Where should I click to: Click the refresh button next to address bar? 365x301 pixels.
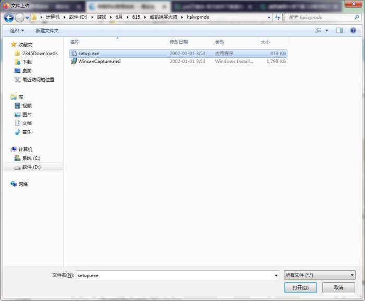tap(277, 17)
